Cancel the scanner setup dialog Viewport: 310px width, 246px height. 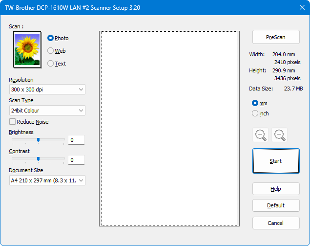(x=276, y=223)
